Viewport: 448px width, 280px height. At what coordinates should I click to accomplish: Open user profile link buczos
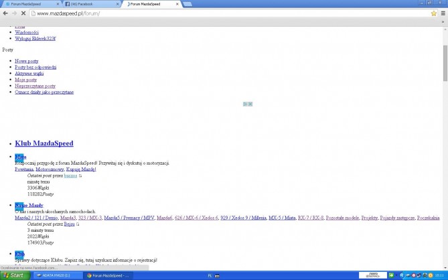coord(70,176)
